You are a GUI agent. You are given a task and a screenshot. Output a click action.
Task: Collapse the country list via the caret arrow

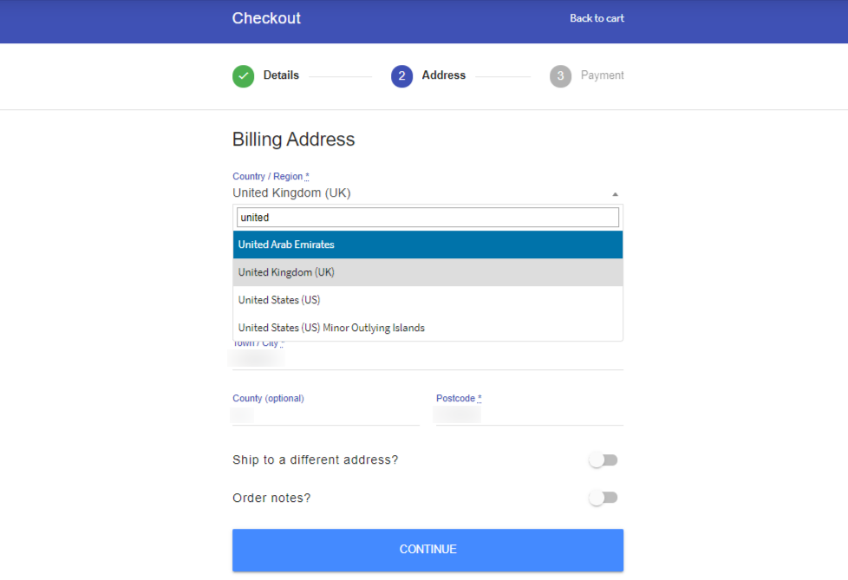[616, 192]
